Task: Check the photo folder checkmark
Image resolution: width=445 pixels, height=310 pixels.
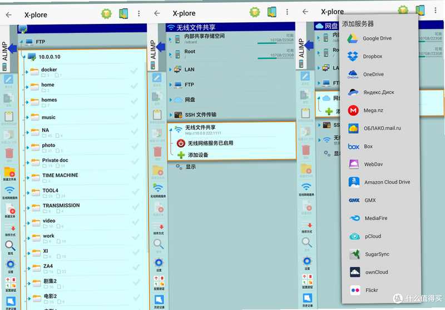Action: [135, 146]
